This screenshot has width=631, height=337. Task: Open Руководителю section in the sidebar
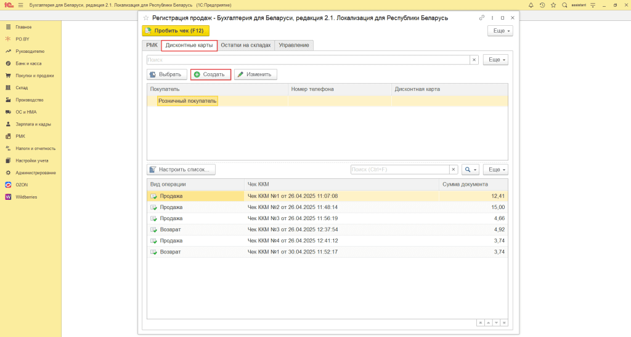click(x=30, y=52)
